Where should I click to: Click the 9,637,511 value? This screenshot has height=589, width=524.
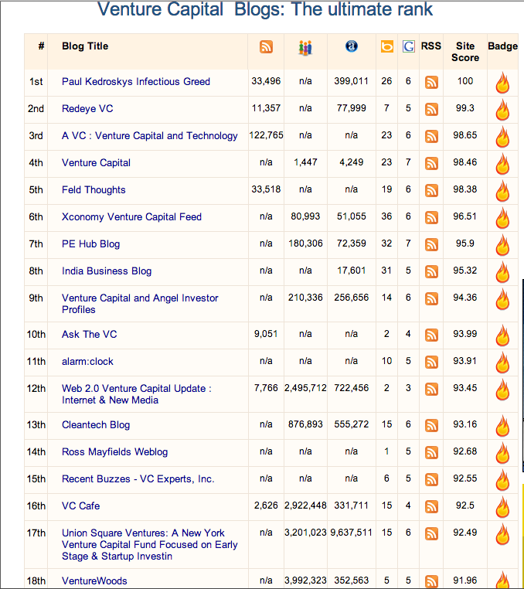[x=351, y=533]
